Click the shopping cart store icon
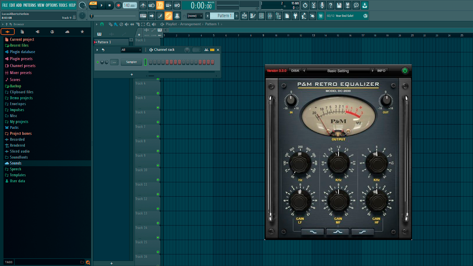Viewport: 473px width, 266px height. pyautogui.click(x=321, y=16)
